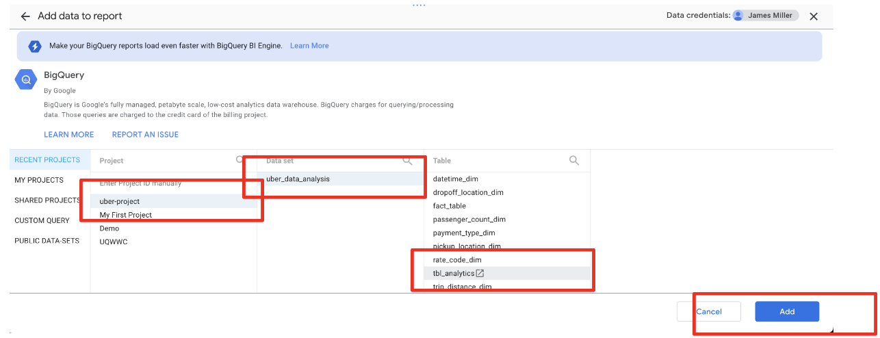The height and width of the screenshot is (338, 880).
Task: Switch to My Projects tab
Action: 39,180
